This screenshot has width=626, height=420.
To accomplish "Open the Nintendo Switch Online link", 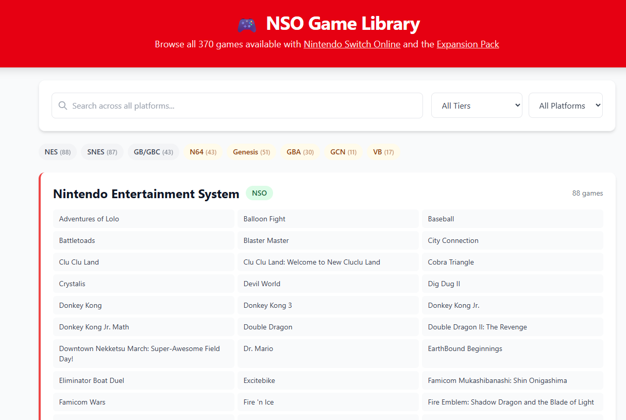I will tap(352, 44).
